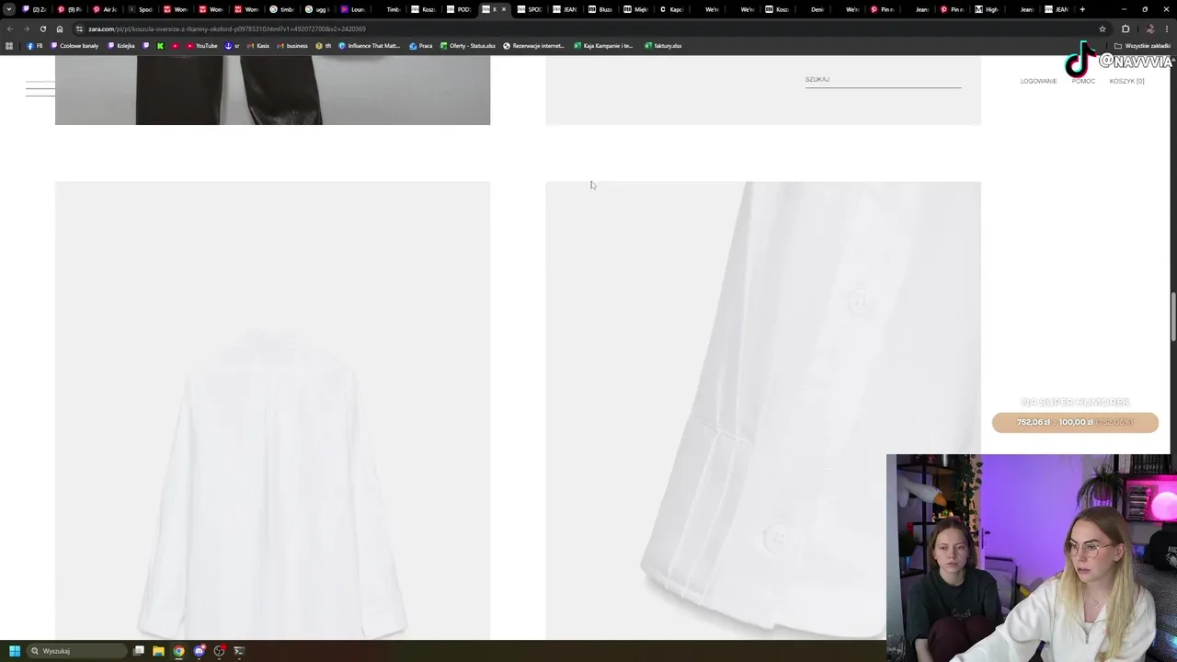1177x662 pixels.
Task: Open Praca bookmark
Action: pyautogui.click(x=421, y=46)
